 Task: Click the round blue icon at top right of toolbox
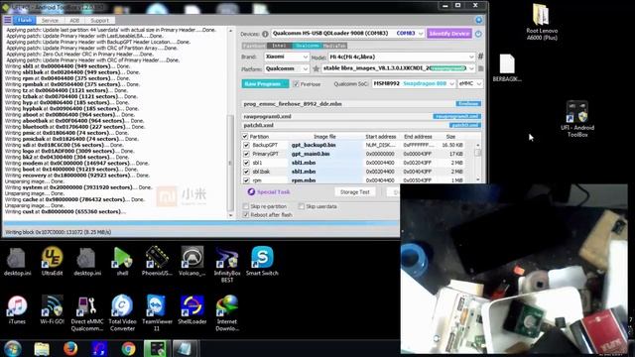tap(478, 20)
